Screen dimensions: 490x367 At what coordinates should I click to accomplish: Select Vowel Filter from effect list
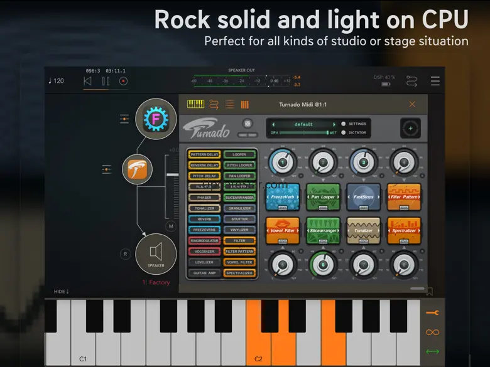click(x=239, y=262)
